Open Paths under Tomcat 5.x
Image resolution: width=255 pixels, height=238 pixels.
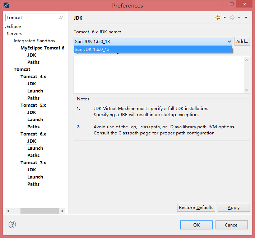(x=33, y=127)
